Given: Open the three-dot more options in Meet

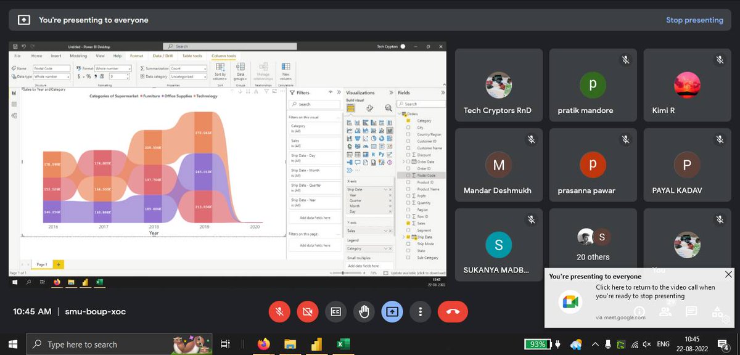Looking at the screenshot, I should [x=420, y=311].
